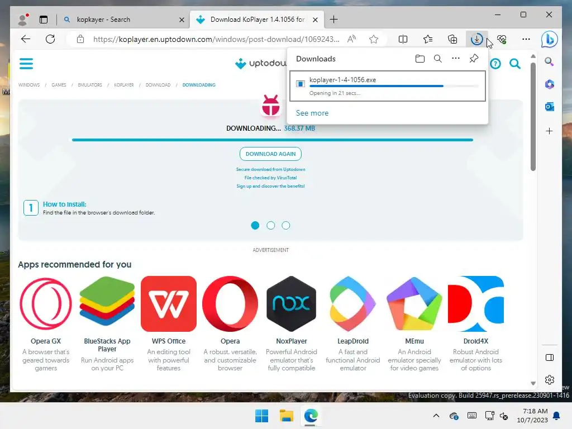This screenshot has width=572, height=429.
Task: Click the address bar URL
Action: click(x=216, y=39)
